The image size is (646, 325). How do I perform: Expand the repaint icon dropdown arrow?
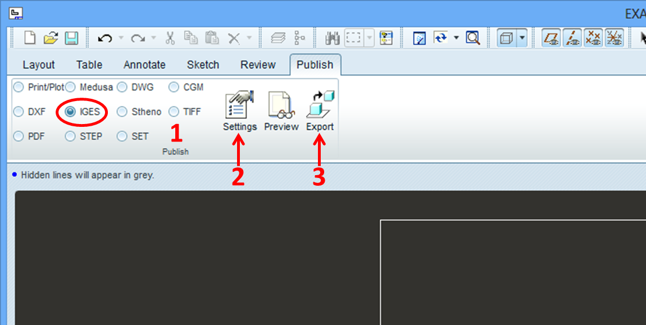coord(456,38)
